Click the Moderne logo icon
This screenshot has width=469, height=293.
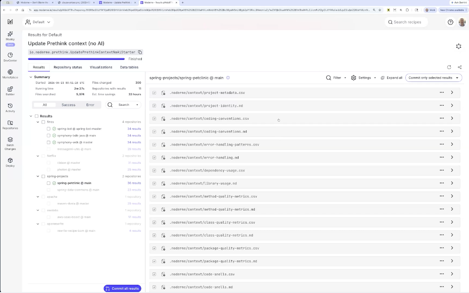pos(10,22)
